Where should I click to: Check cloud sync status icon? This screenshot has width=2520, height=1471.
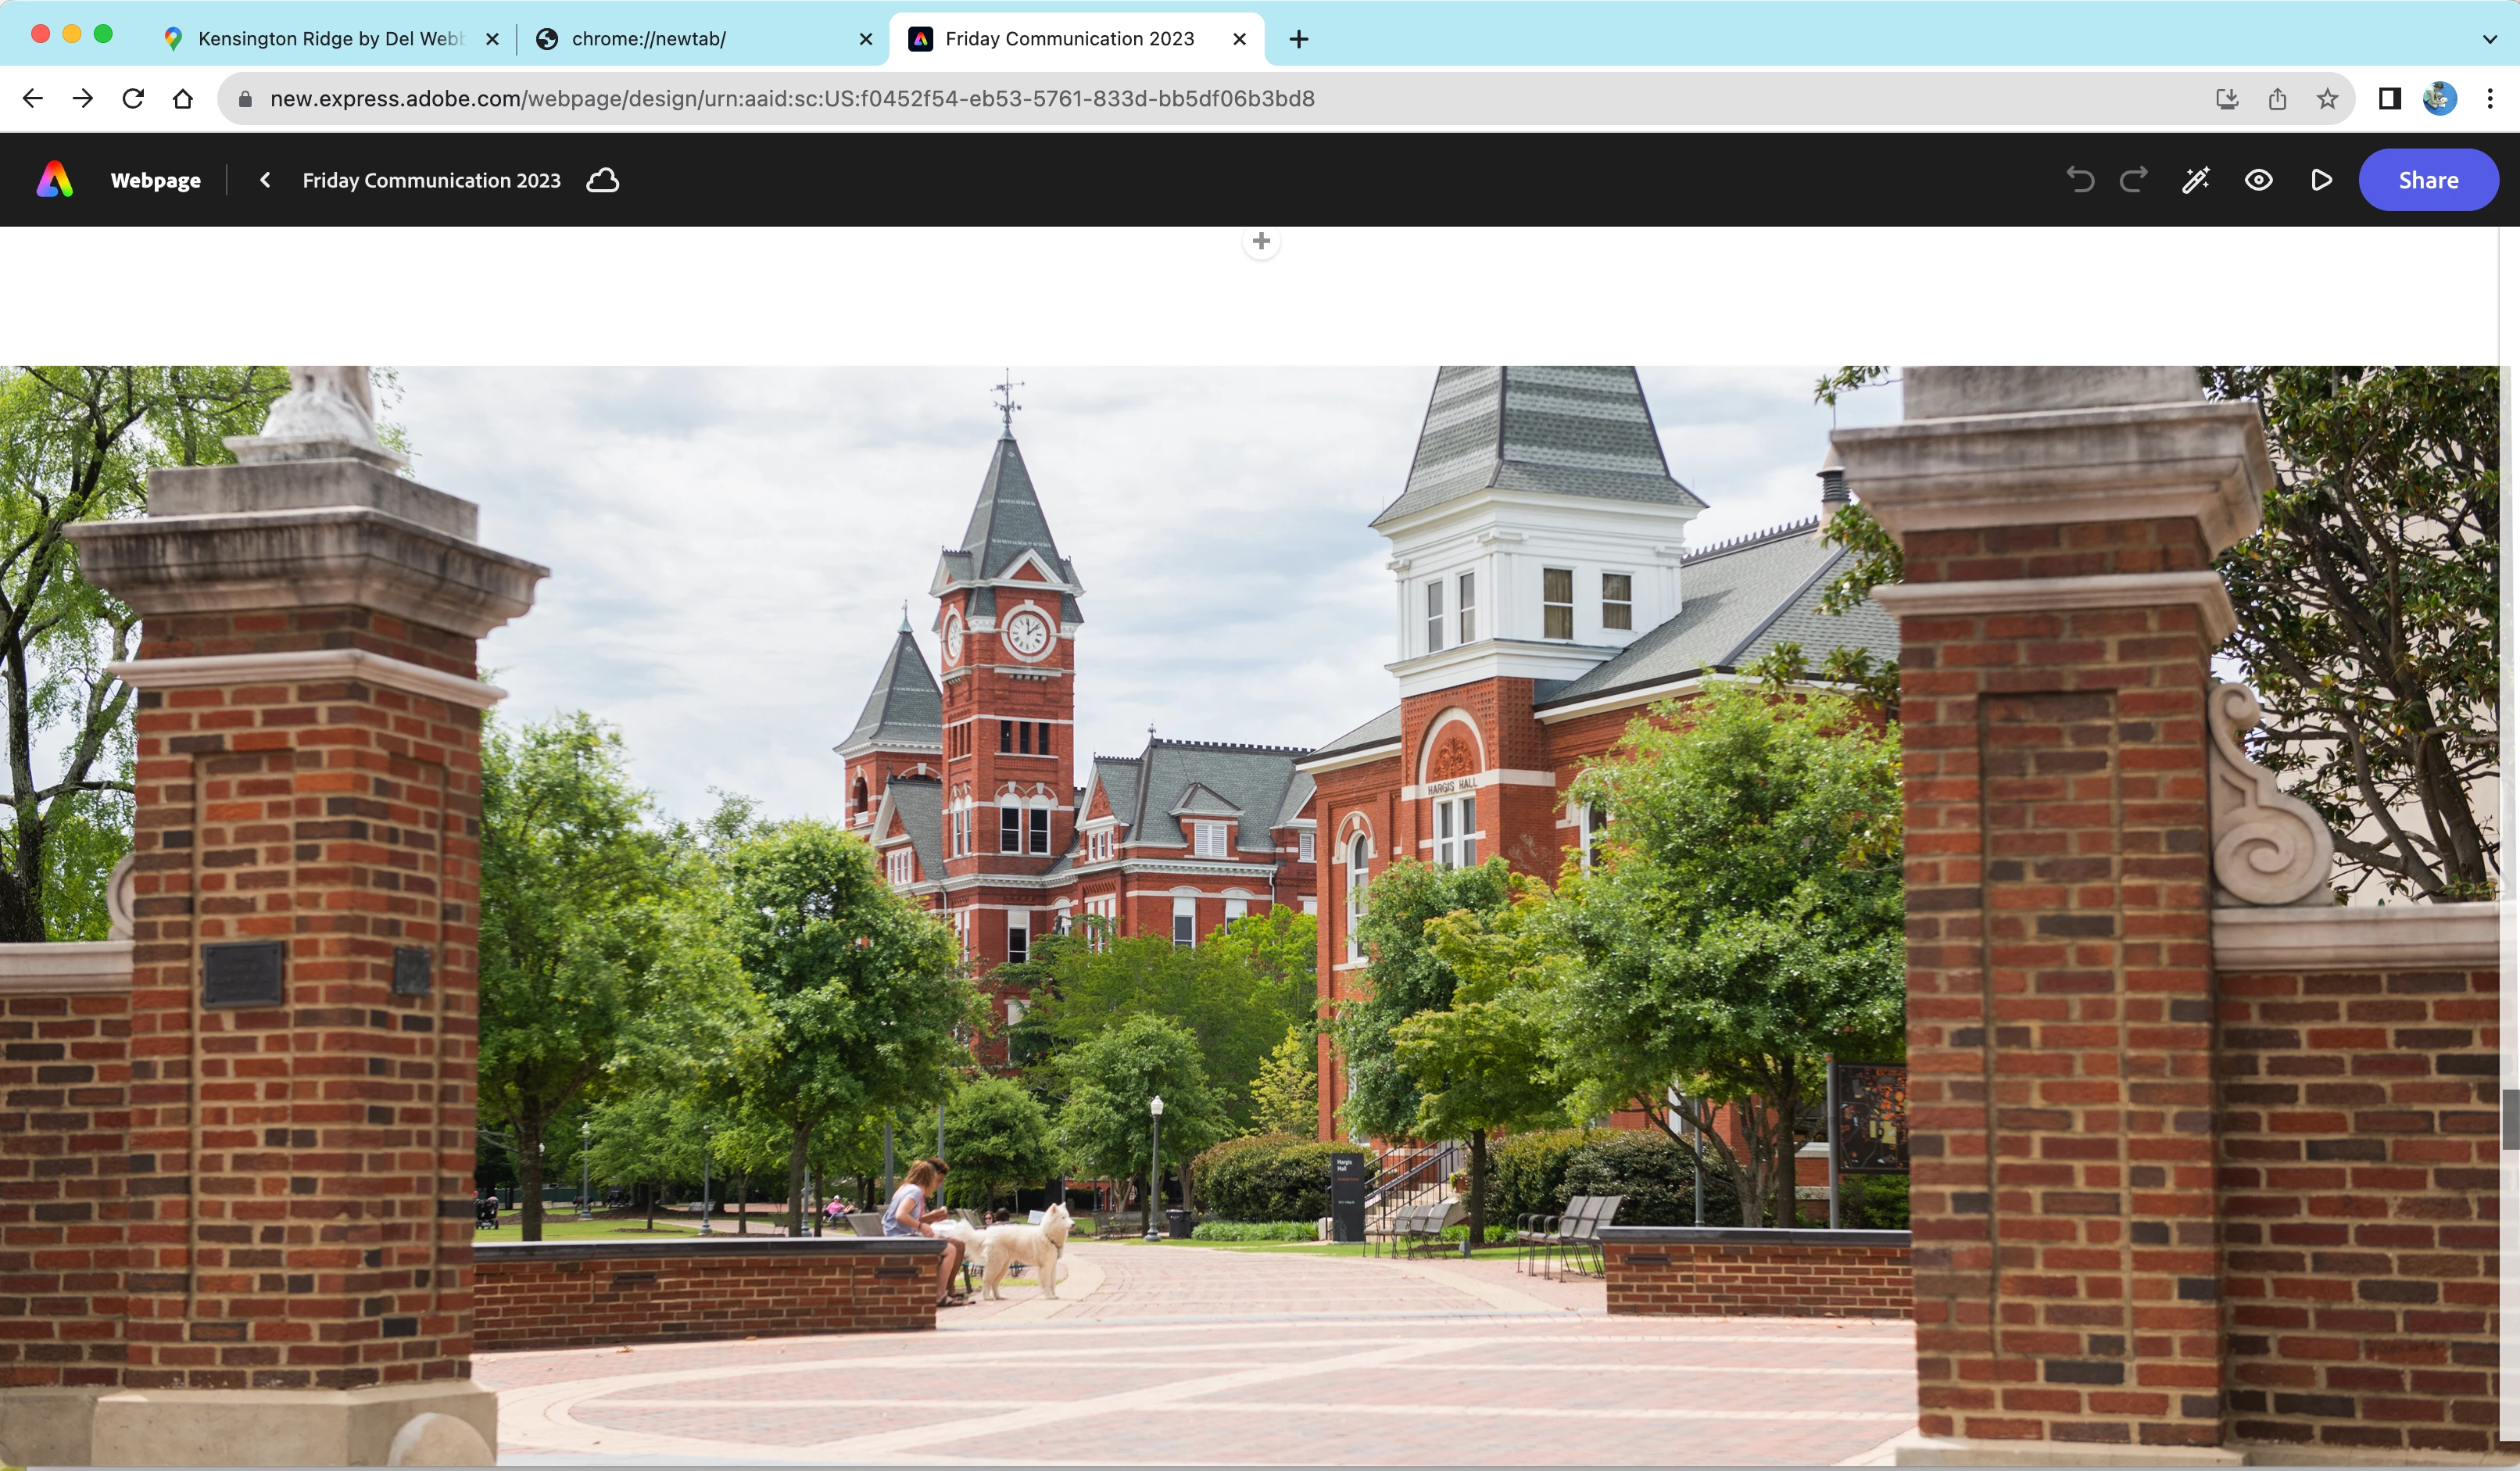[602, 180]
